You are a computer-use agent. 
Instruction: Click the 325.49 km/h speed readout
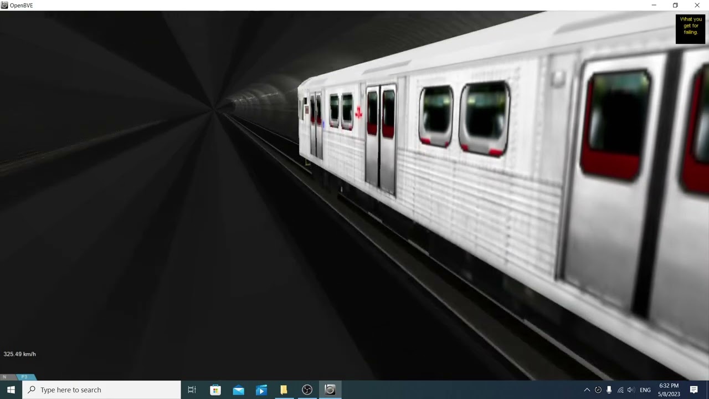pyautogui.click(x=19, y=354)
